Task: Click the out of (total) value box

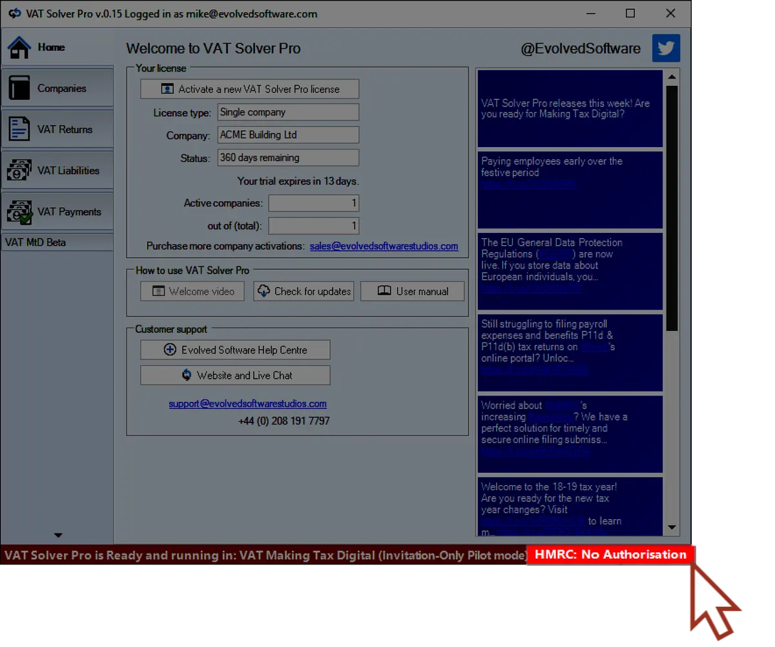Action: [x=314, y=226]
